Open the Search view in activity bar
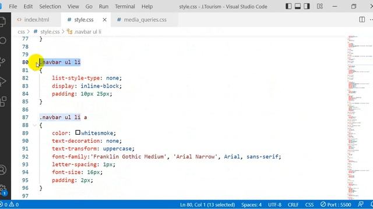This screenshot has width=373, height=209. click(x=3, y=41)
